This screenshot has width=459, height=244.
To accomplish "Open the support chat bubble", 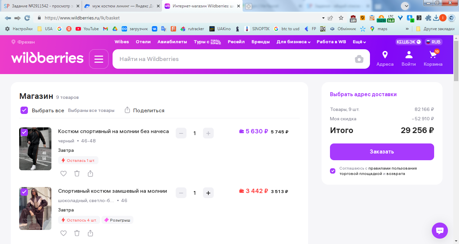I will click(440, 231).
